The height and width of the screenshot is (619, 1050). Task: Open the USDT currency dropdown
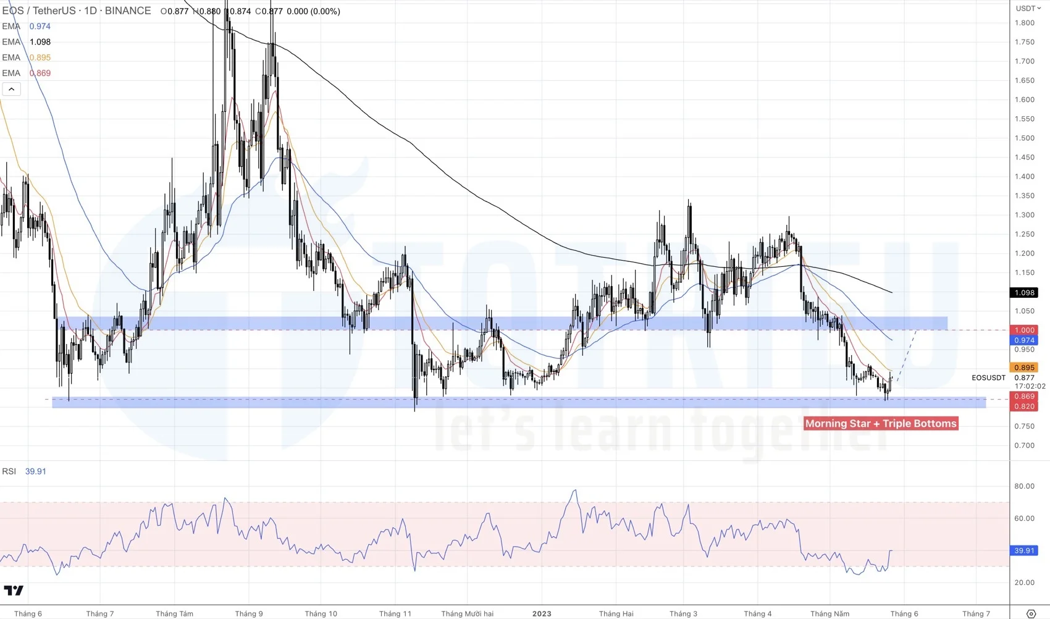[1028, 8]
